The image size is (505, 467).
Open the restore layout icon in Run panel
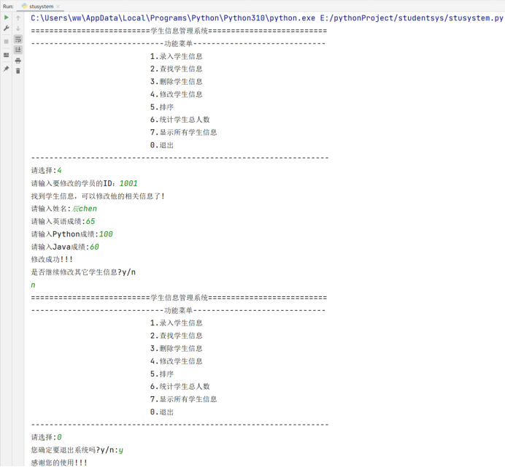[6, 55]
